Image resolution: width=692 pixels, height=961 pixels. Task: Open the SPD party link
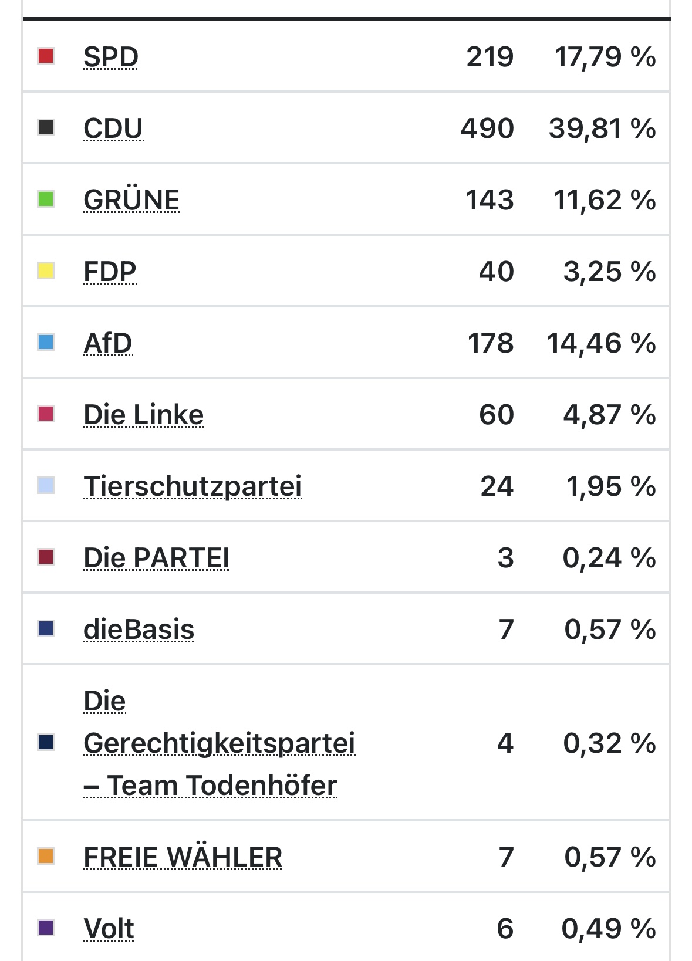coord(111,57)
